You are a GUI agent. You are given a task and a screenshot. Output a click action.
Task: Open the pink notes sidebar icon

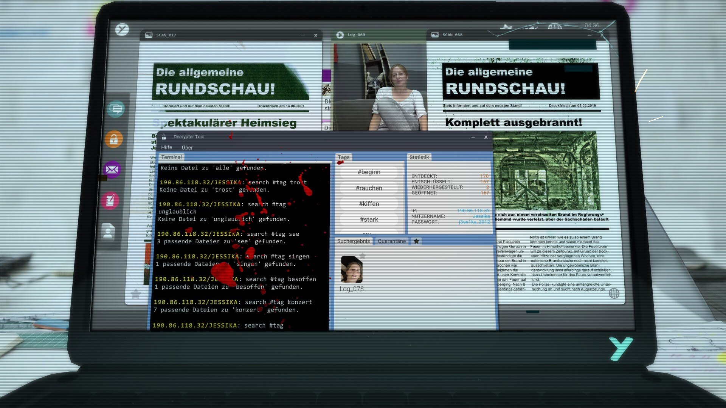(x=110, y=200)
